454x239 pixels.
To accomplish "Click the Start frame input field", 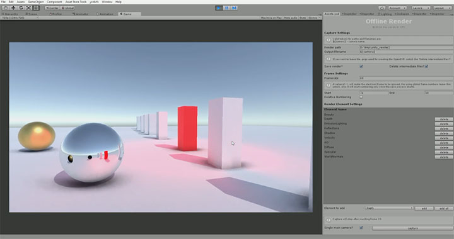I will tap(373, 93).
